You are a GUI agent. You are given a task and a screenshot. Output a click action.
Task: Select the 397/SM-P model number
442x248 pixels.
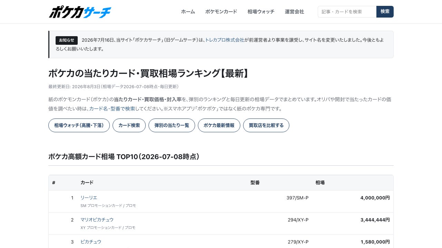click(x=298, y=198)
